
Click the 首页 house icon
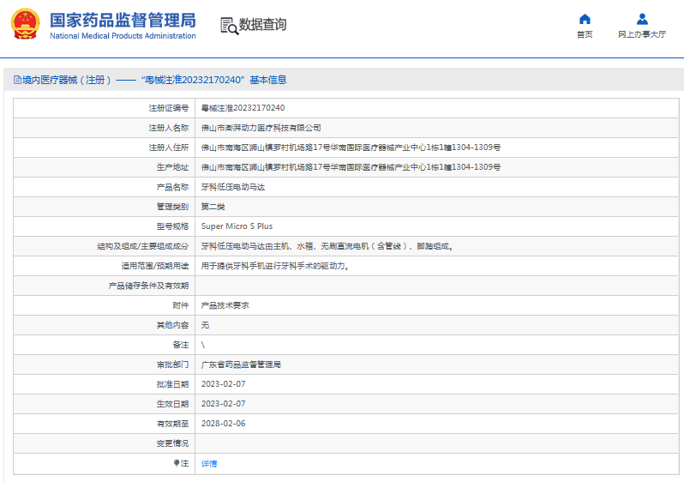[585, 19]
